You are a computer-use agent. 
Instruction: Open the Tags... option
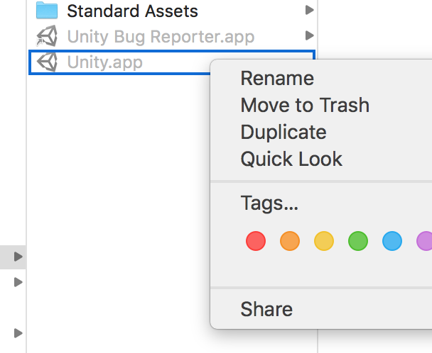tap(269, 203)
